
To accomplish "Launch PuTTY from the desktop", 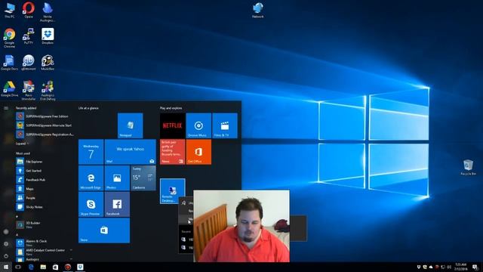I will [x=29, y=36].
